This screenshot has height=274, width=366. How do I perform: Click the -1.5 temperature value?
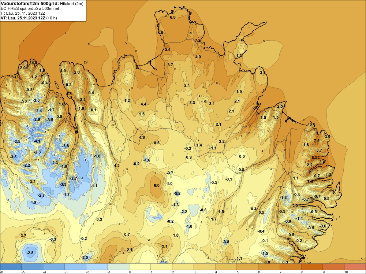click(x=265, y=253)
